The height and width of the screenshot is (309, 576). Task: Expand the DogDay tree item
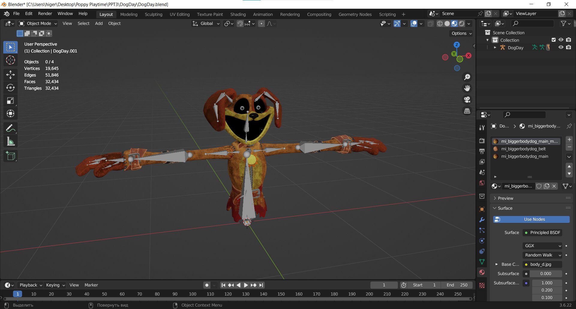495,47
